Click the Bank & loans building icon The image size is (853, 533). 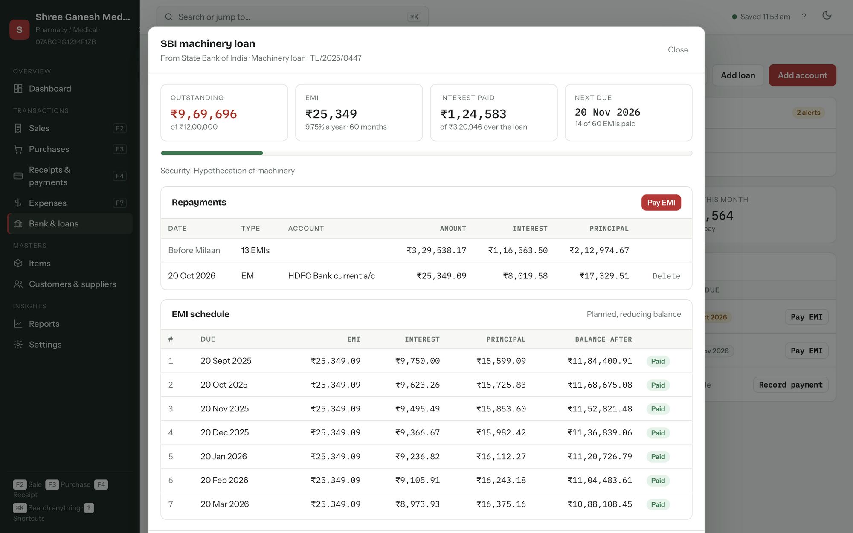click(18, 224)
